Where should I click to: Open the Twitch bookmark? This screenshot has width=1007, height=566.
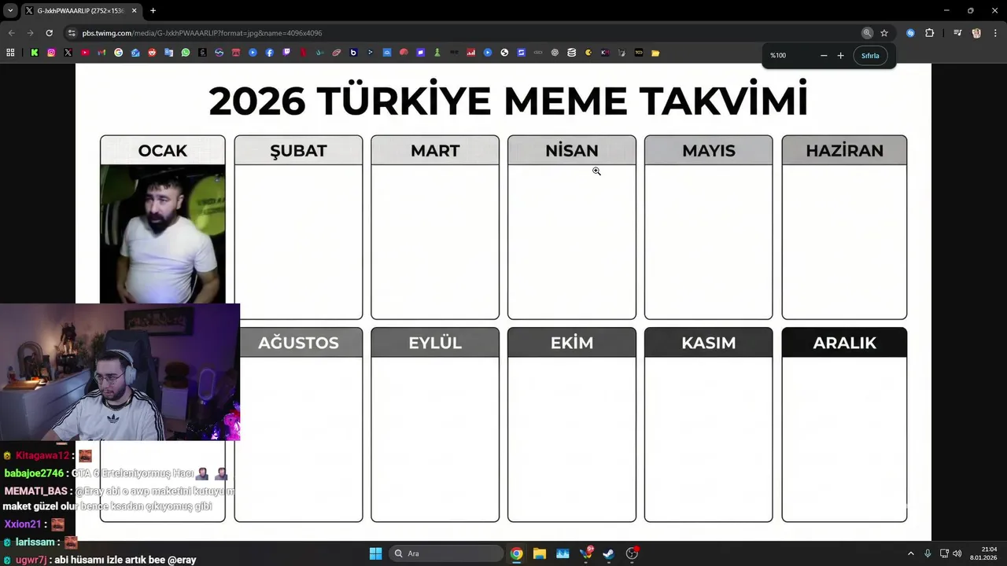tap(286, 53)
